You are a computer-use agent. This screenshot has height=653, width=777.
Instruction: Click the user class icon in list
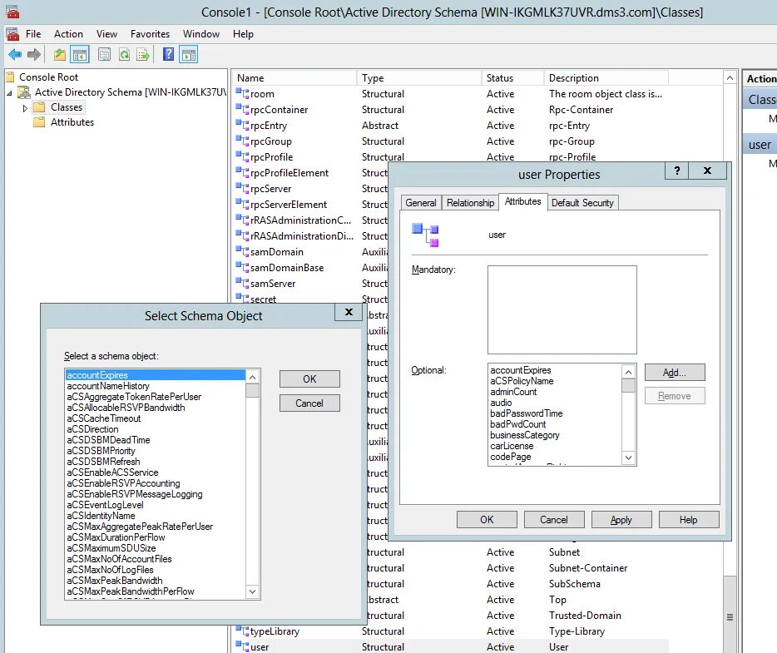[242, 646]
